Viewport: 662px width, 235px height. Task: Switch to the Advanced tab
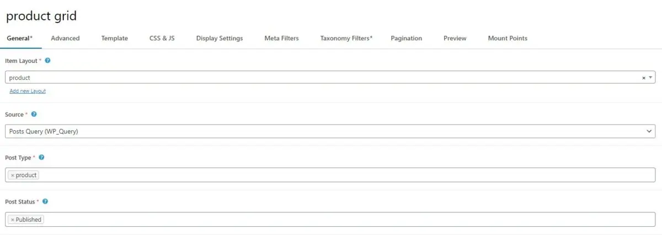tap(65, 39)
